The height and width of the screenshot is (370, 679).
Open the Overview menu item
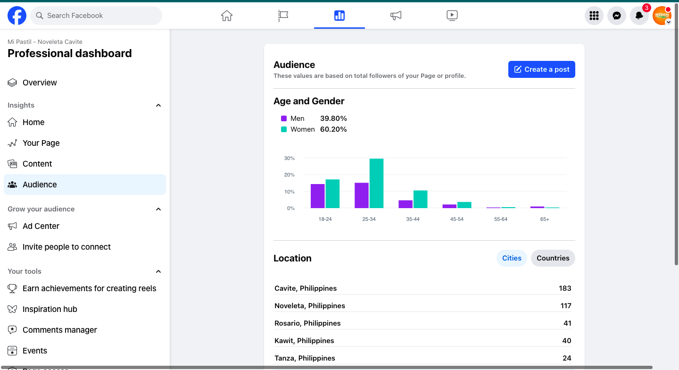click(x=40, y=83)
